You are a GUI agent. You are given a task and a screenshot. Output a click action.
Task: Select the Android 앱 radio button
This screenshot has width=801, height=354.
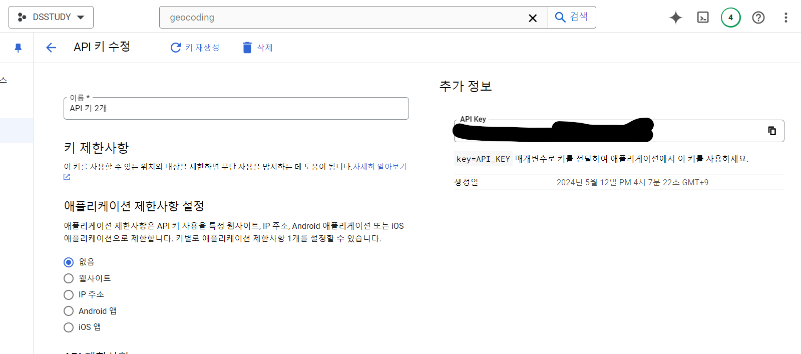(69, 311)
